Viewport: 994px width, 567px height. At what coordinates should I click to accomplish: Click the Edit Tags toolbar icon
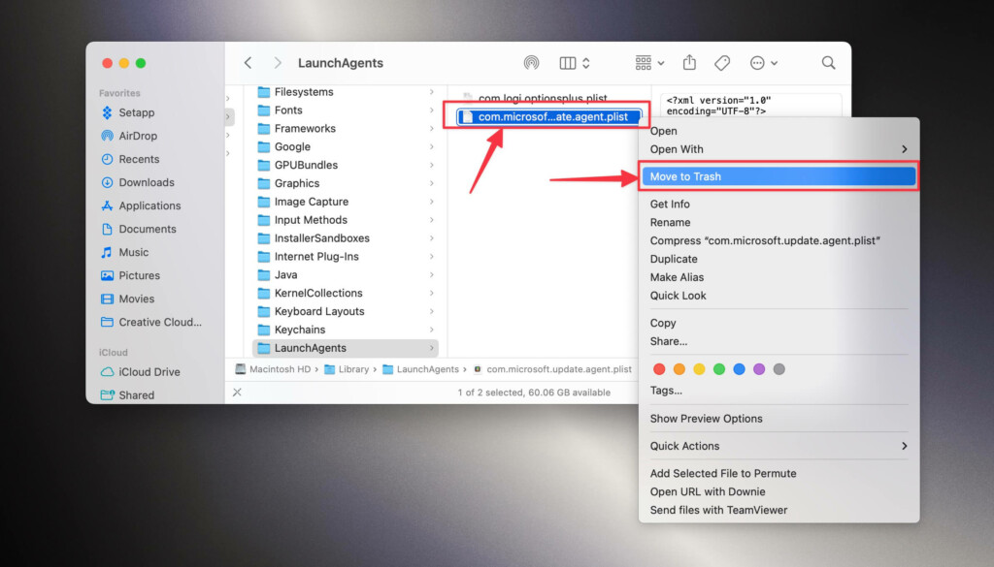coord(722,63)
